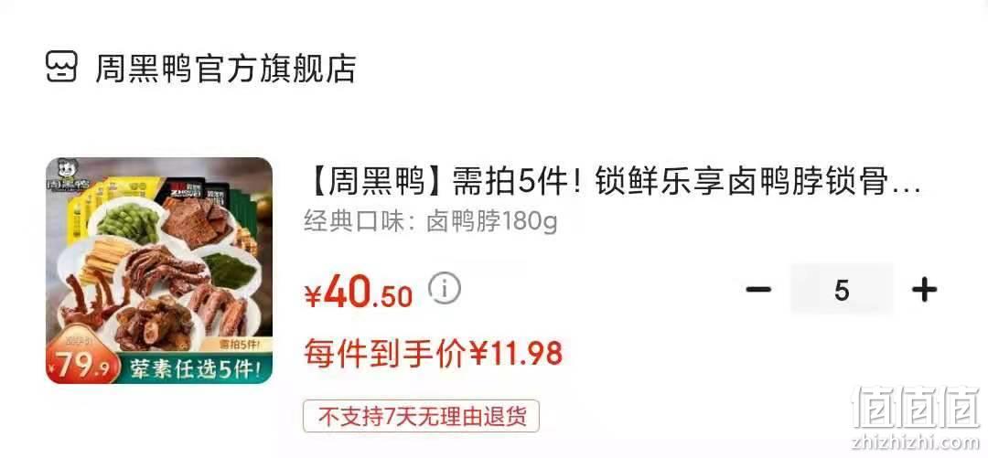This screenshot has width=988, height=458.
Task: Open the product title 【周黑鸭】需拍5件
Action: 615,184
